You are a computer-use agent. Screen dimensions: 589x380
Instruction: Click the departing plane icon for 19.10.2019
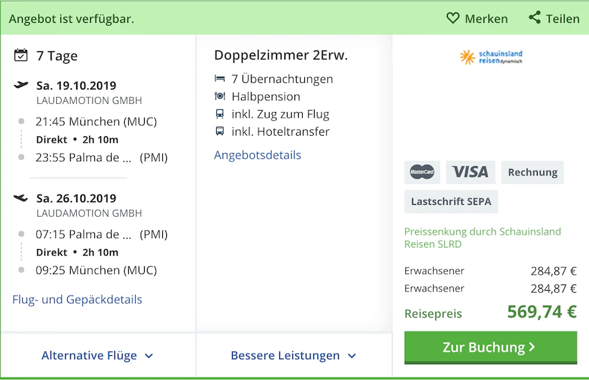(21, 84)
